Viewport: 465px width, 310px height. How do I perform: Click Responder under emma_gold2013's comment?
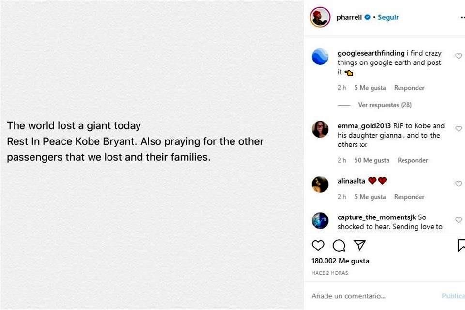point(413,160)
